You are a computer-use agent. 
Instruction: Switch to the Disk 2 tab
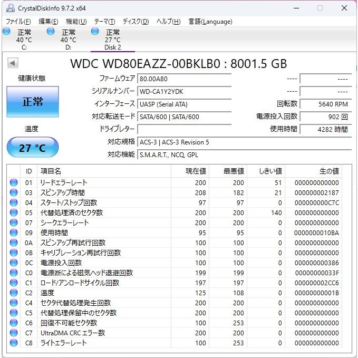(112, 39)
